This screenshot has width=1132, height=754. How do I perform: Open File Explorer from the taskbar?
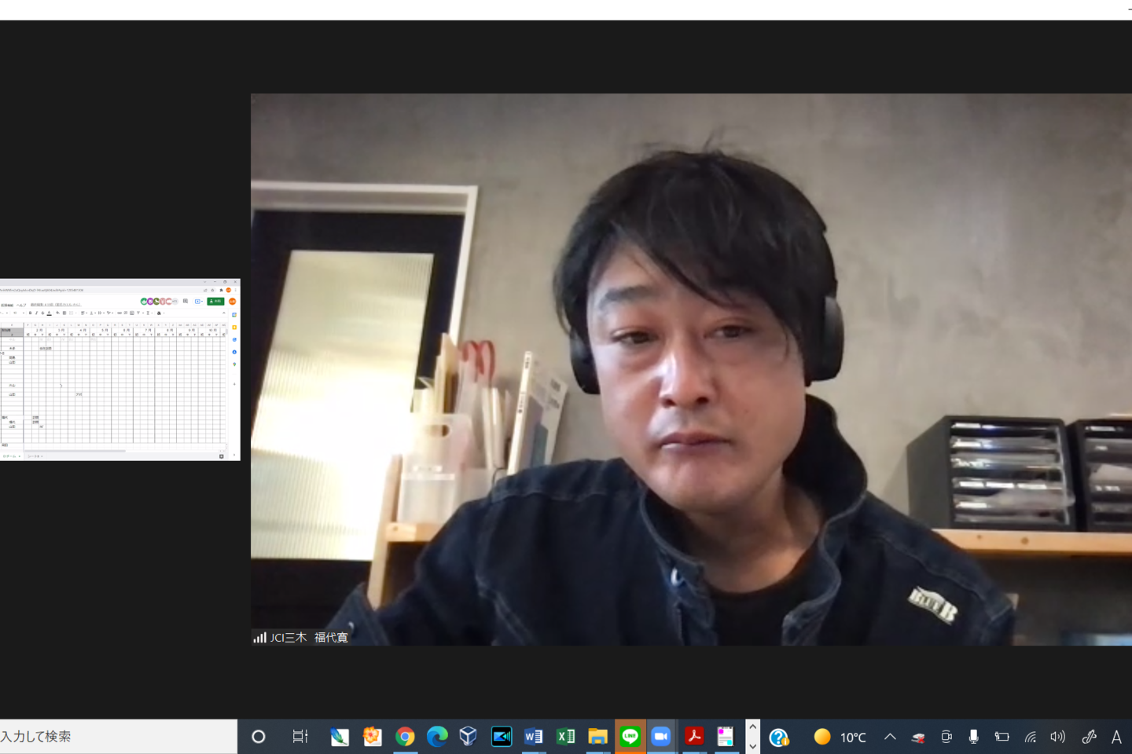click(597, 737)
